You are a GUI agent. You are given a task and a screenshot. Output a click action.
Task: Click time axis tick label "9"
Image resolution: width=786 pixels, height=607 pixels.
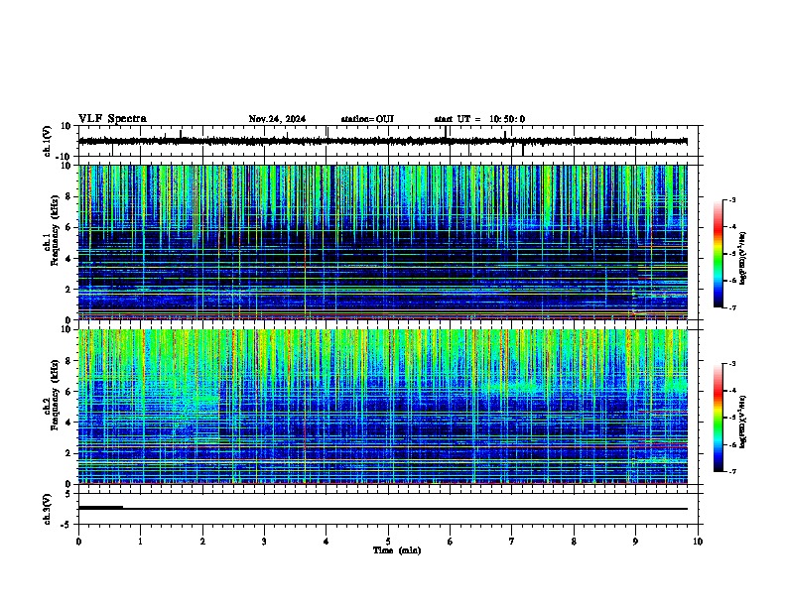635,542
